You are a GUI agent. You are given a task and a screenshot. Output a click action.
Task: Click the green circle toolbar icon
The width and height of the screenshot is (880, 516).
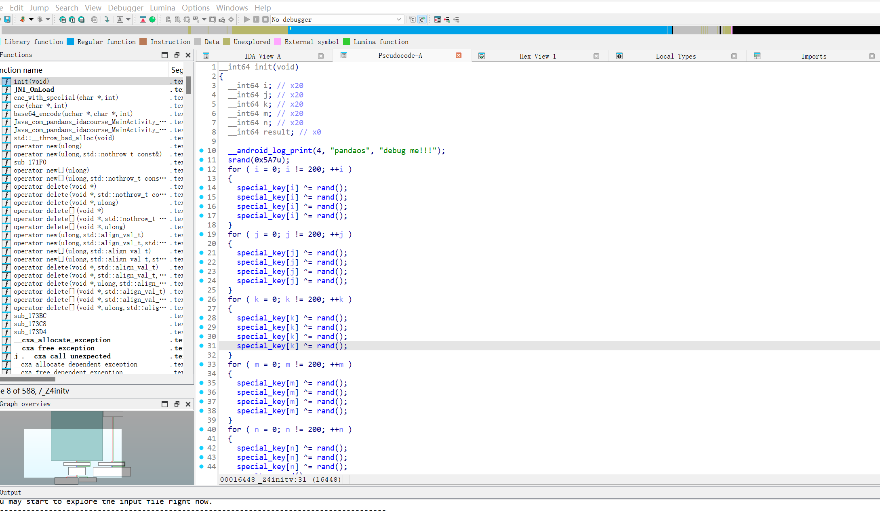152,19
